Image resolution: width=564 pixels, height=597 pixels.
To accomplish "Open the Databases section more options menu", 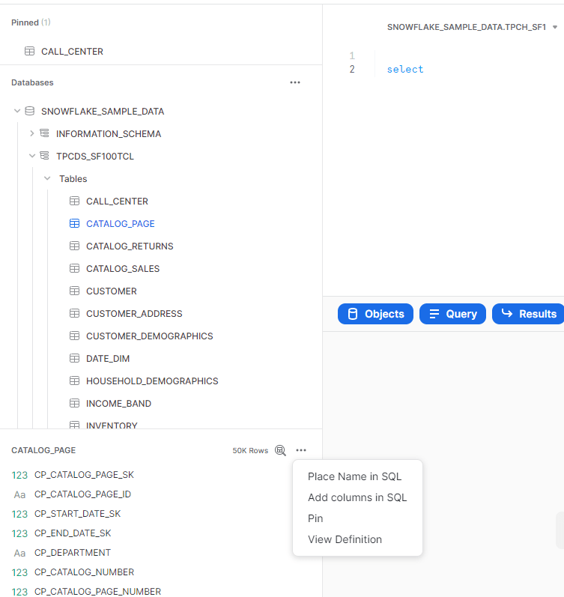I will click(294, 82).
